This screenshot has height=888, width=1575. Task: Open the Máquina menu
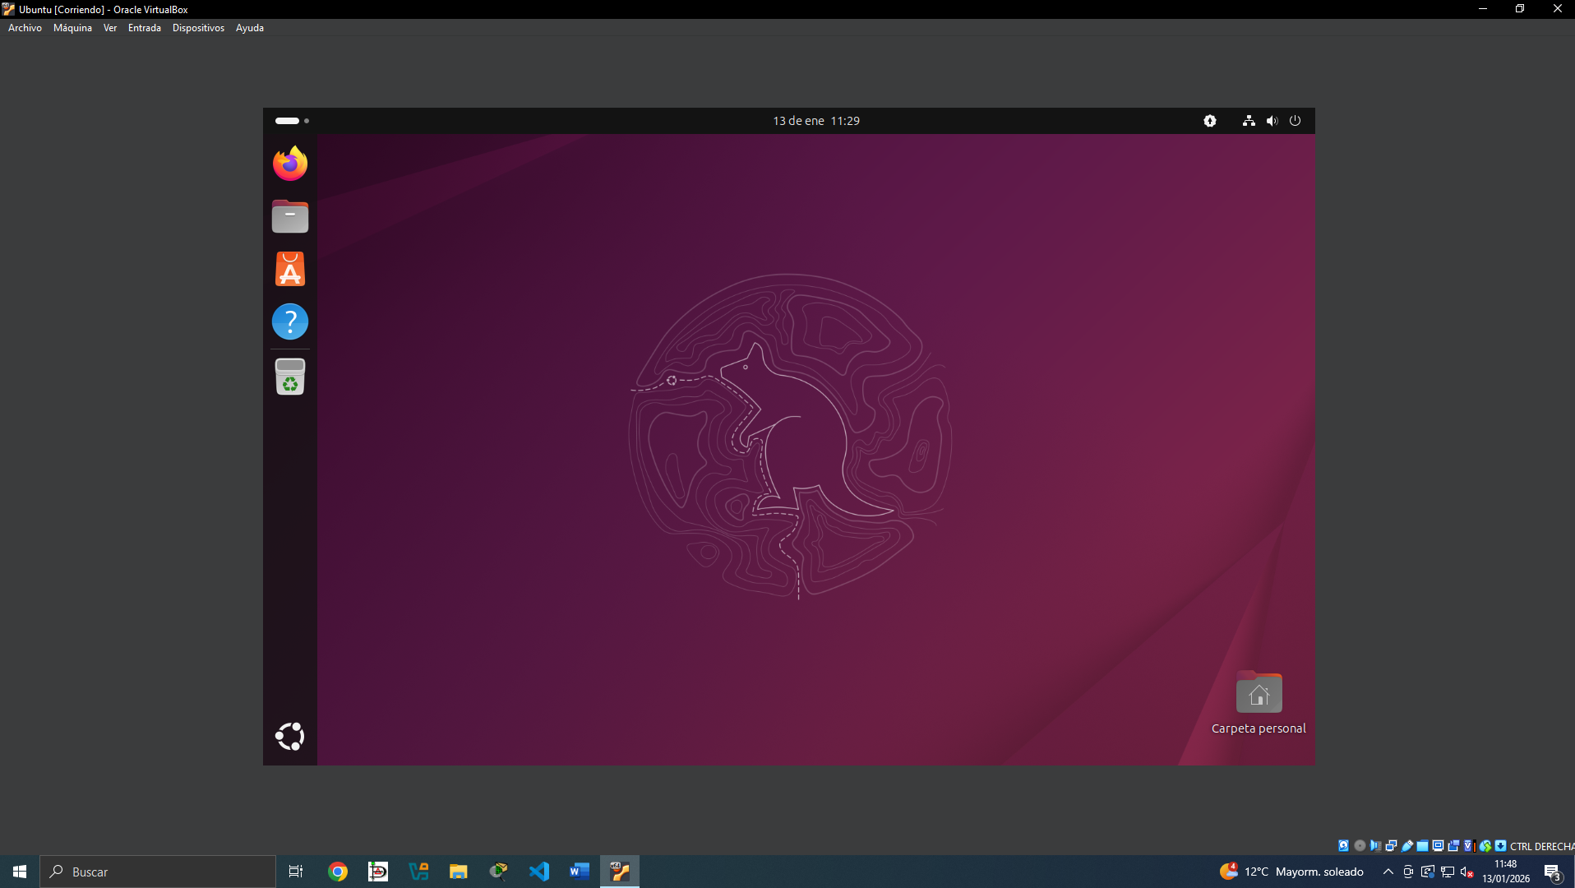point(72,28)
